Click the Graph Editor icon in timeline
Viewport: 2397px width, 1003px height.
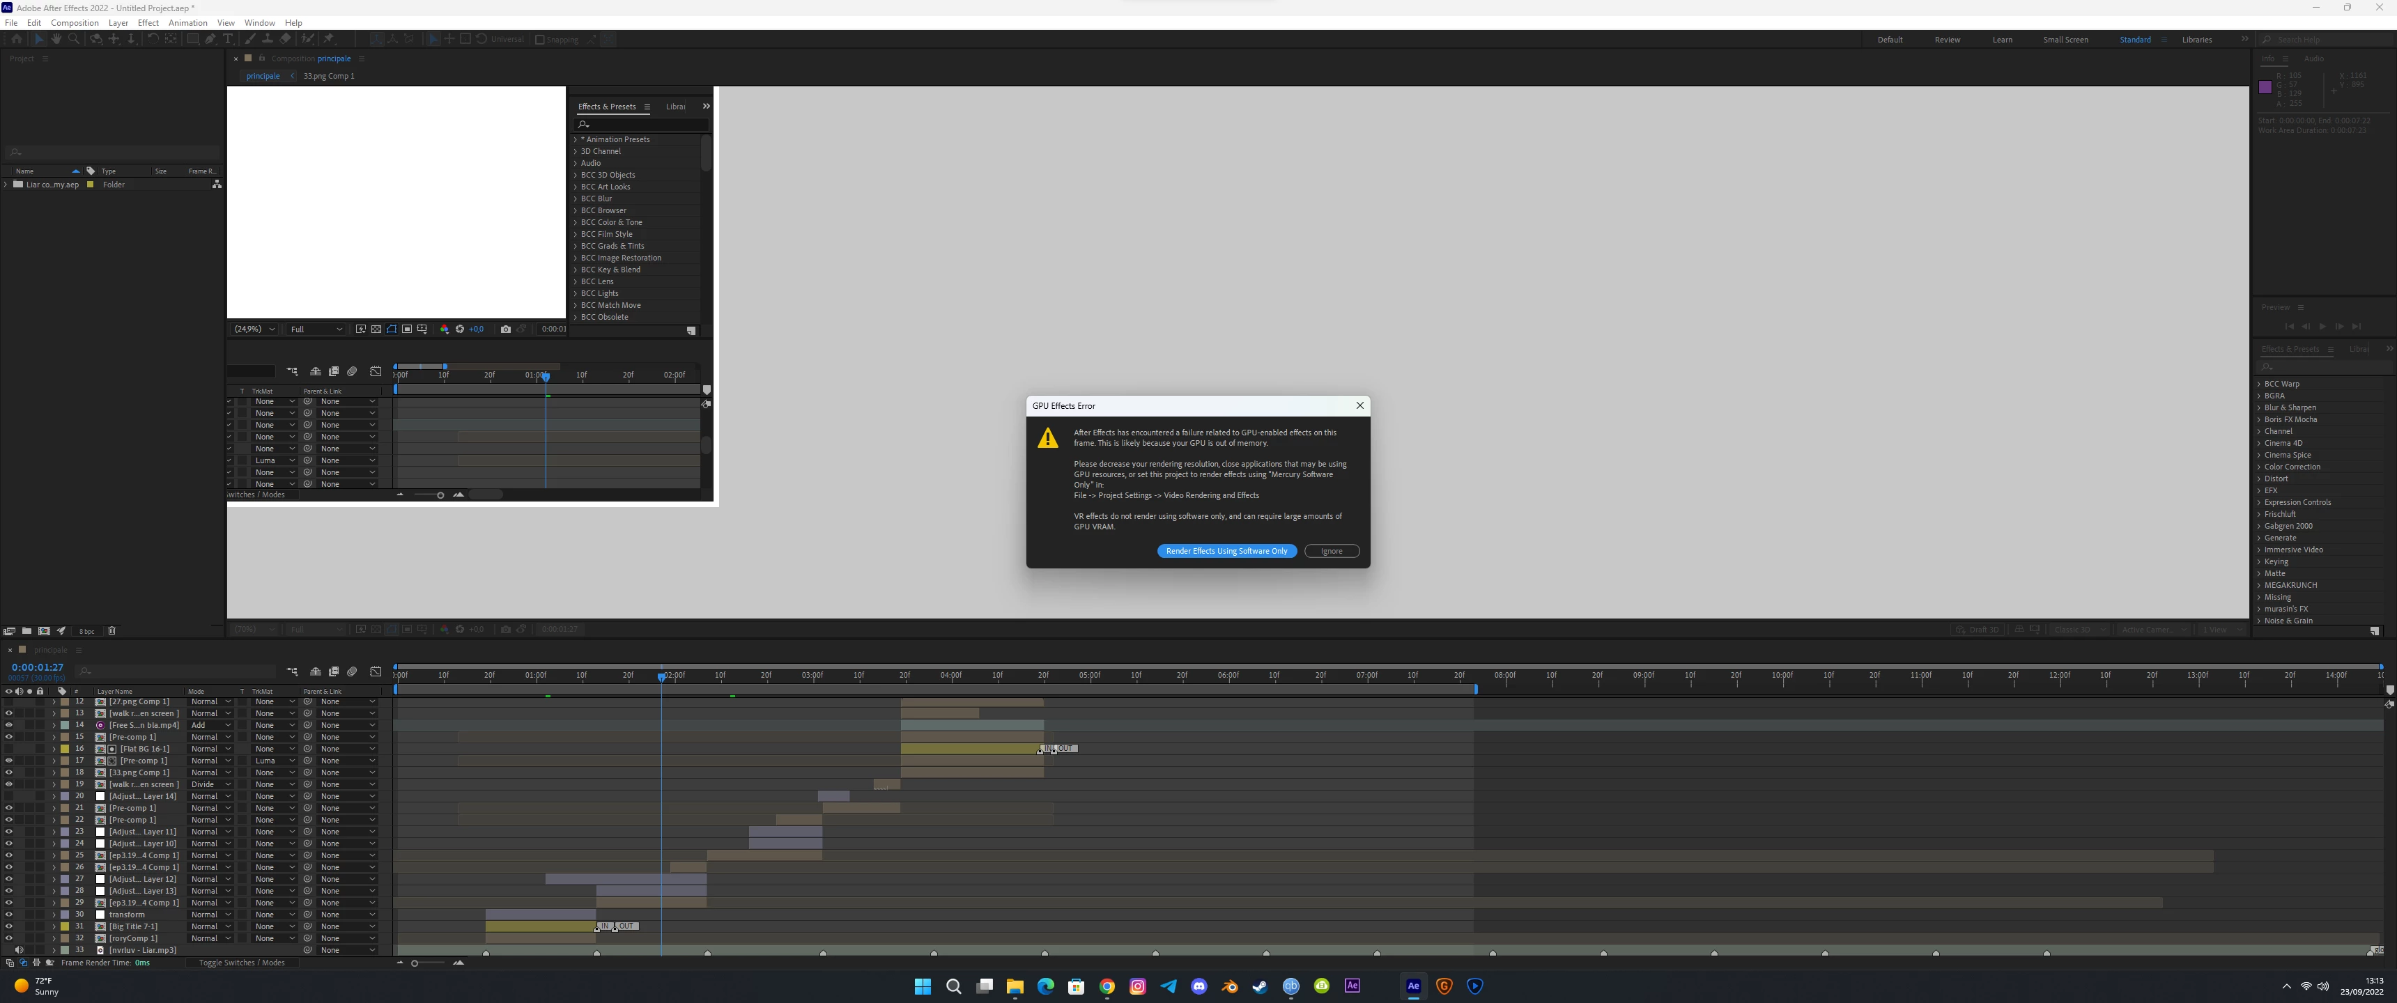376,671
